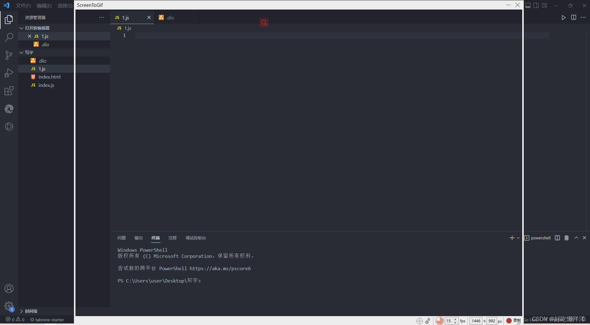Viewport: 590px width, 325px height.
Task: Open the Source Control view
Action: coord(9,55)
